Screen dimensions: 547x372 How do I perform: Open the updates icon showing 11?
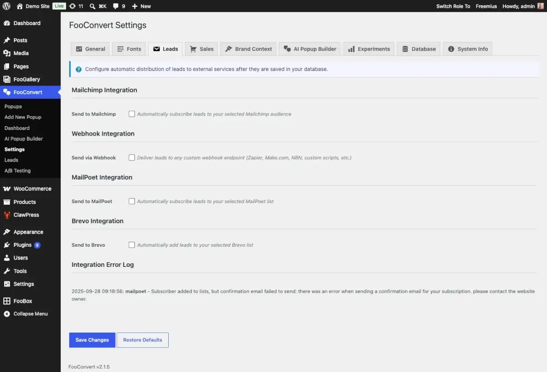72,6
